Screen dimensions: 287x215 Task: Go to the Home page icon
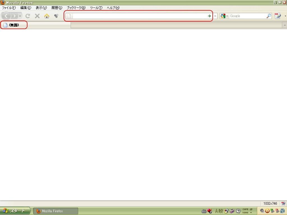pos(47,16)
